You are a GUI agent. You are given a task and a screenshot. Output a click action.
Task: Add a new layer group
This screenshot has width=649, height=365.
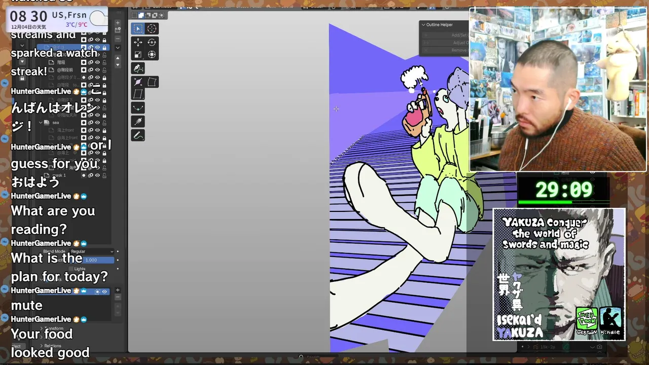tap(118, 30)
